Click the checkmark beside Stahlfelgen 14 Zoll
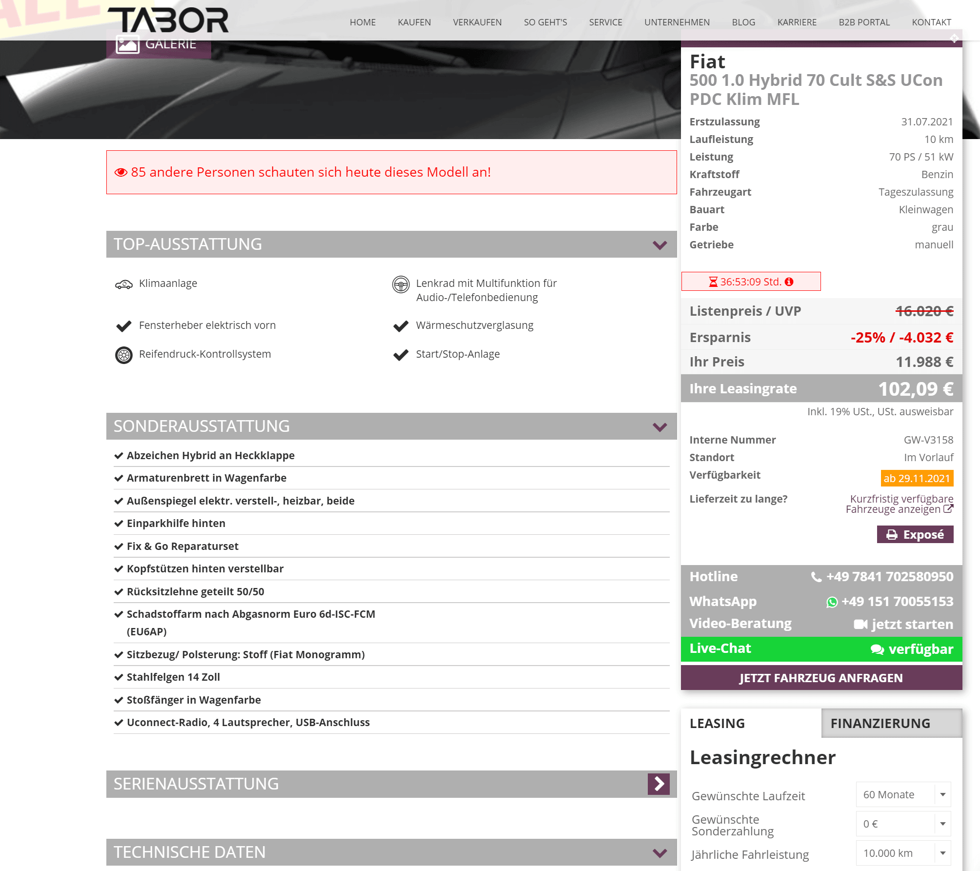This screenshot has width=980, height=871. (x=119, y=677)
